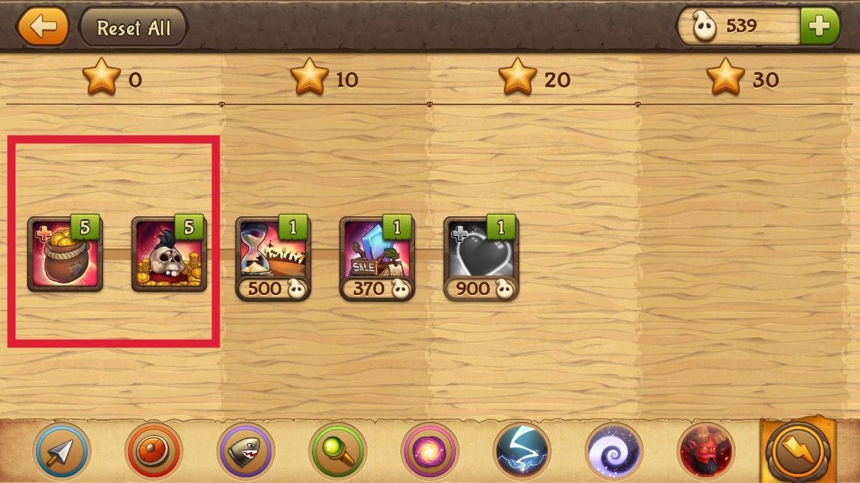Select the skull with gold coins upgrade

point(169,253)
